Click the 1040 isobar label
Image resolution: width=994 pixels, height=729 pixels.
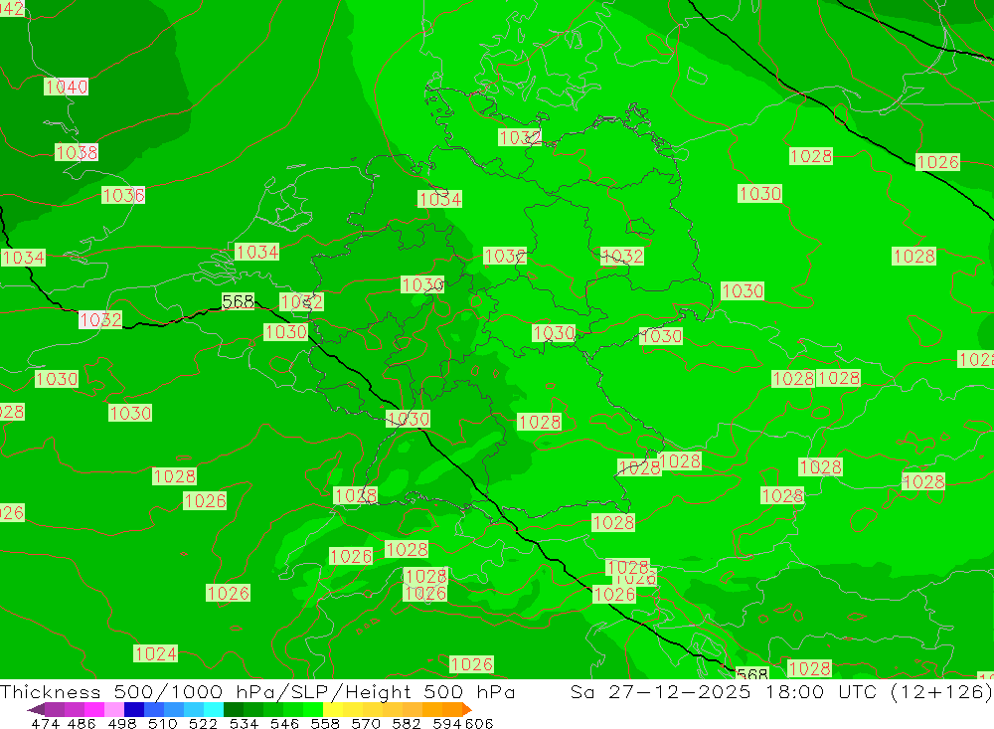[x=66, y=87]
